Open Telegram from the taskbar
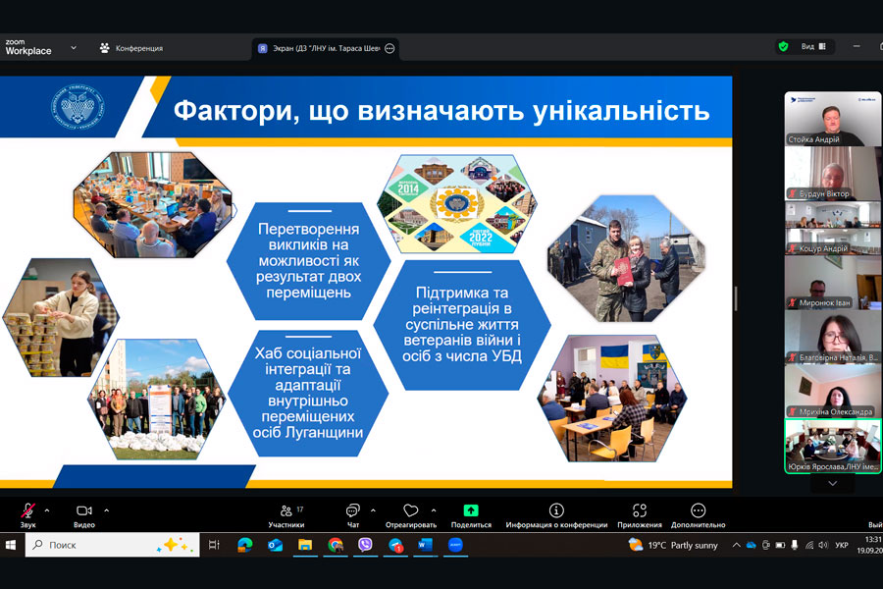883x589 pixels. pos(395,545)
